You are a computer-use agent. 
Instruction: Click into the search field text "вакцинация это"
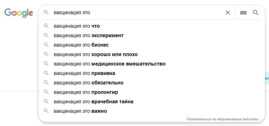72,13
